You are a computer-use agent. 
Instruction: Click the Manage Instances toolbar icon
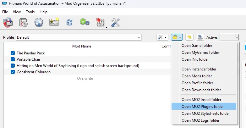pyautogui.click(x=8, y=22)
